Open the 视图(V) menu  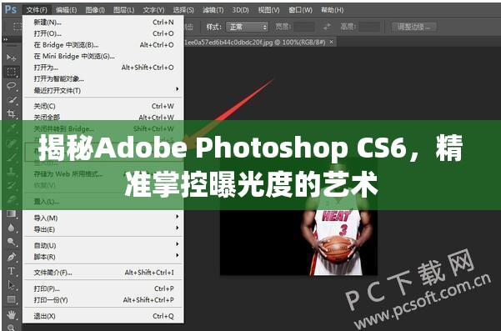(268, 10)
